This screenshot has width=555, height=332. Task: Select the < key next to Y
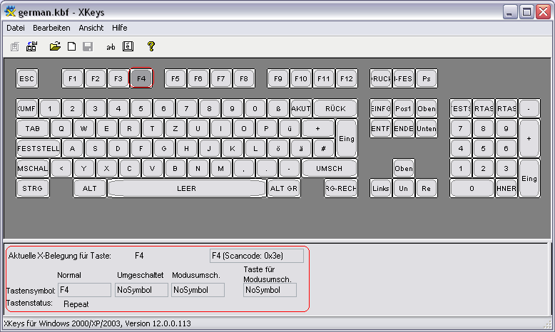click(61, 169)
